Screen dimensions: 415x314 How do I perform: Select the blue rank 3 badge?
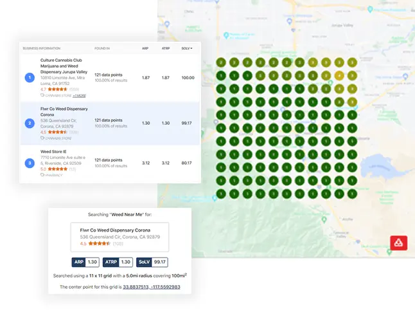[x=30, y=163]
